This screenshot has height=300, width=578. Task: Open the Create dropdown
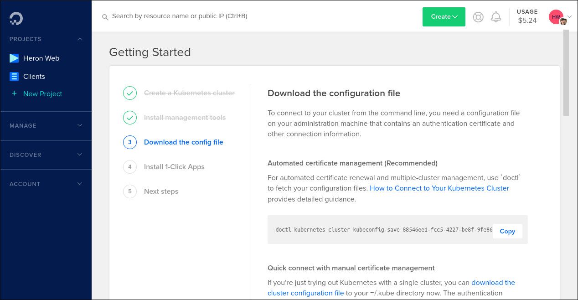[444, 16]
